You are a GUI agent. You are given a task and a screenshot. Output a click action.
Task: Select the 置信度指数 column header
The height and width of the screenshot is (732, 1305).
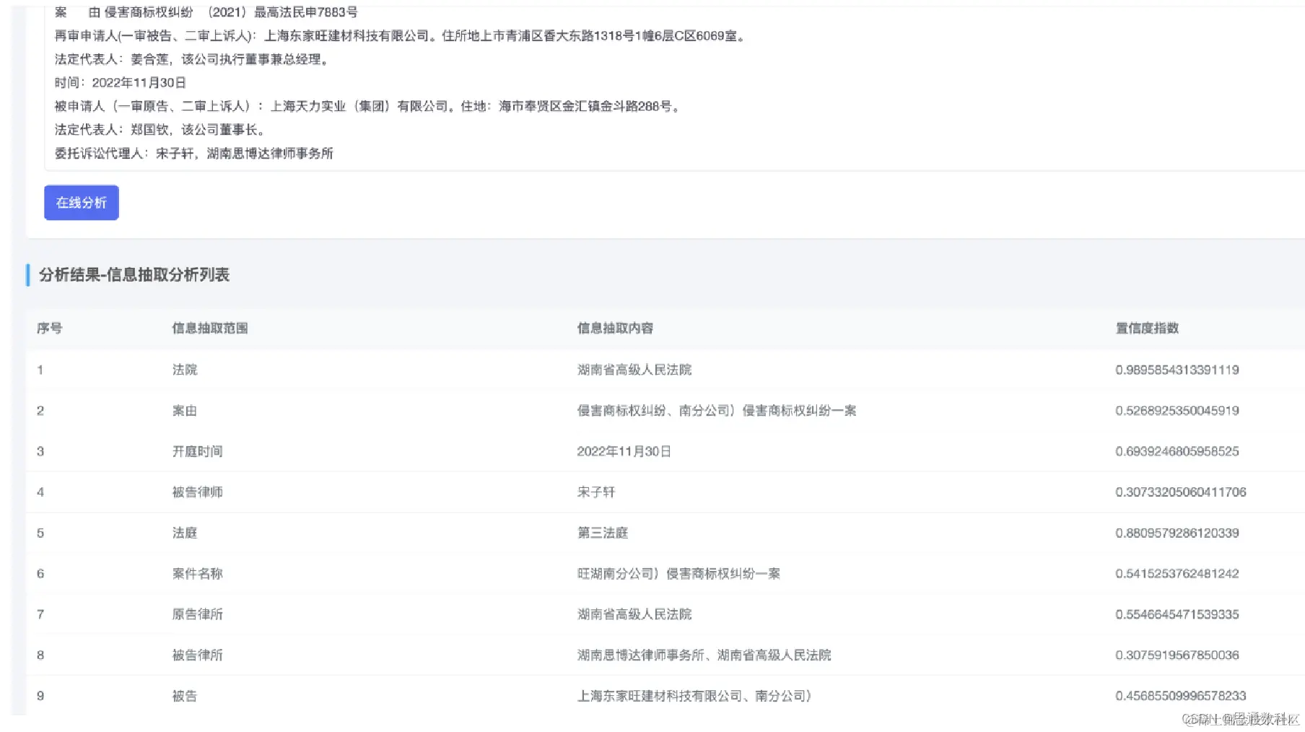1147,328
